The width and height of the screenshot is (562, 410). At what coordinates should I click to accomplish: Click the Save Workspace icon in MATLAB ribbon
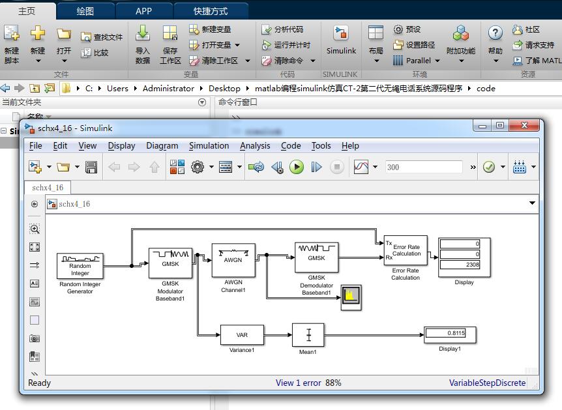pyautogui.click(x=170, y=44)
